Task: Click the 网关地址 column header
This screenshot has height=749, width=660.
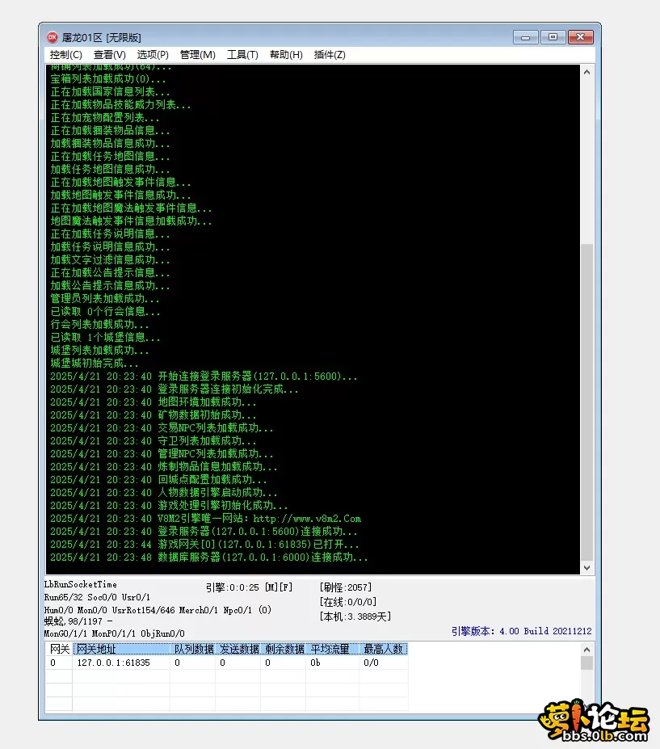Action: pos(122,649)
